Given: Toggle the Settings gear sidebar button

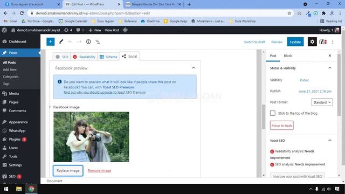Looking at the screenshot, I should pos(312,41).
